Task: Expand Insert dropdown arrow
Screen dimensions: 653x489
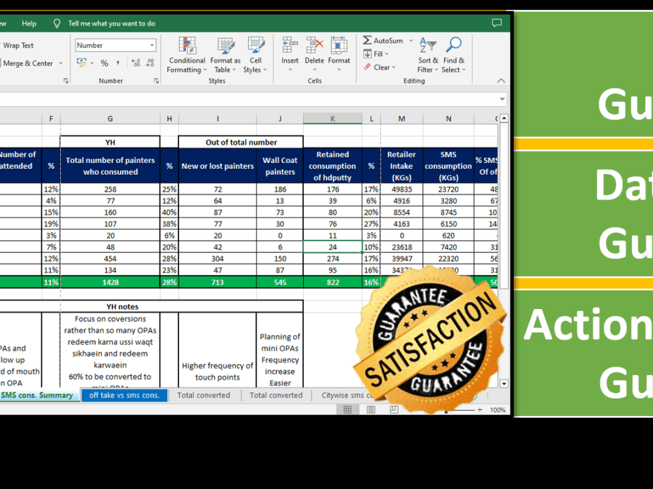Action: coord(290,70)
